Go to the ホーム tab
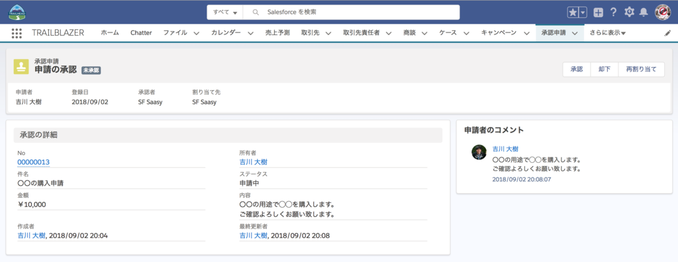Viewport: 678px width, 262px height. coord(110,33)
